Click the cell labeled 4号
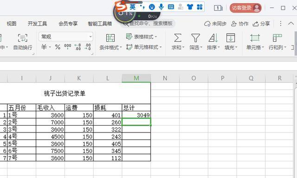 click(x=22, y=136)
